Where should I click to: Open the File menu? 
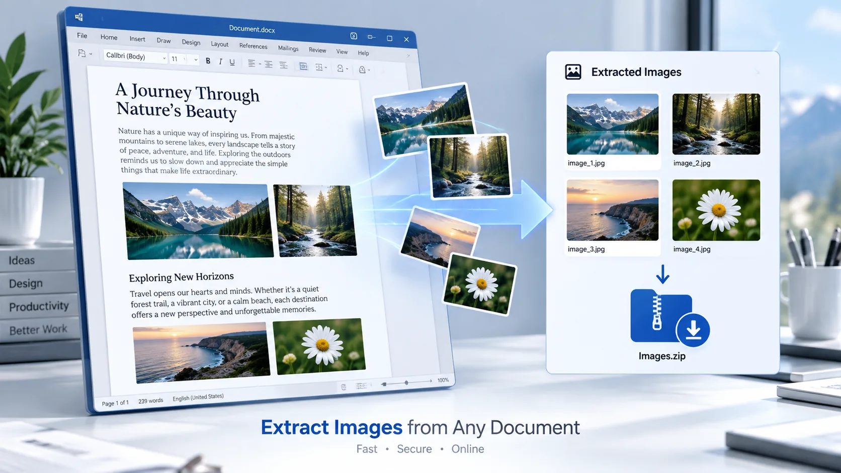(82, 36)
